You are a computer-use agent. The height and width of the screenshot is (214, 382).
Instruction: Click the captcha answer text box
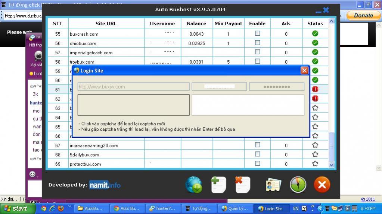[248, 105]
